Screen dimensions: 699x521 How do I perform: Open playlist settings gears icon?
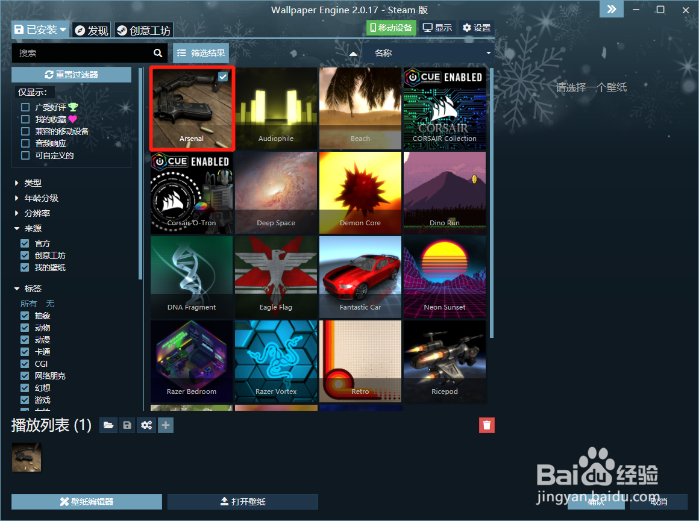(x=146, y=425)
